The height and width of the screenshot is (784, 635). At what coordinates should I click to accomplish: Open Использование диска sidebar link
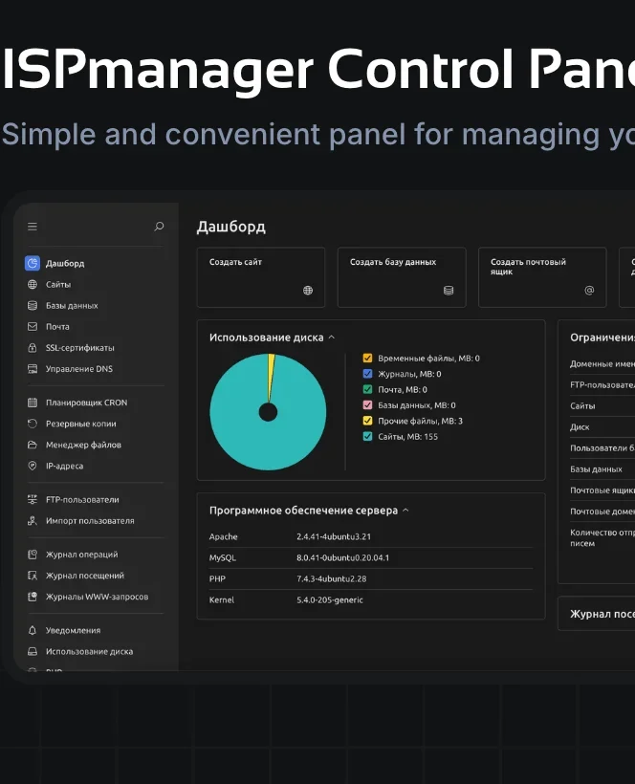click(x=90, y=651)
